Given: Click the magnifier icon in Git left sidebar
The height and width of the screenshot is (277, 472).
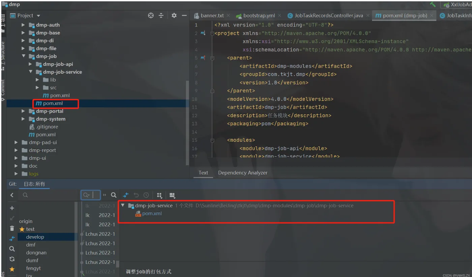Looking at the screenshot, I should [12, 249].
